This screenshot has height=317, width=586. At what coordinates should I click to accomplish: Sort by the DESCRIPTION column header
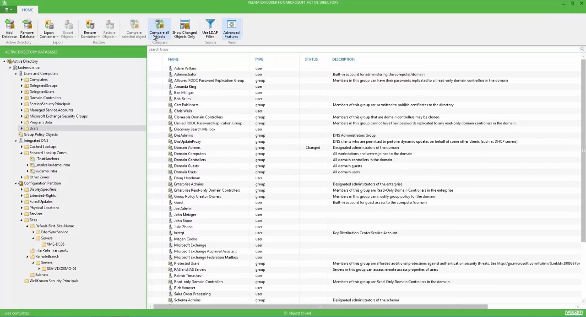point(343,59)
